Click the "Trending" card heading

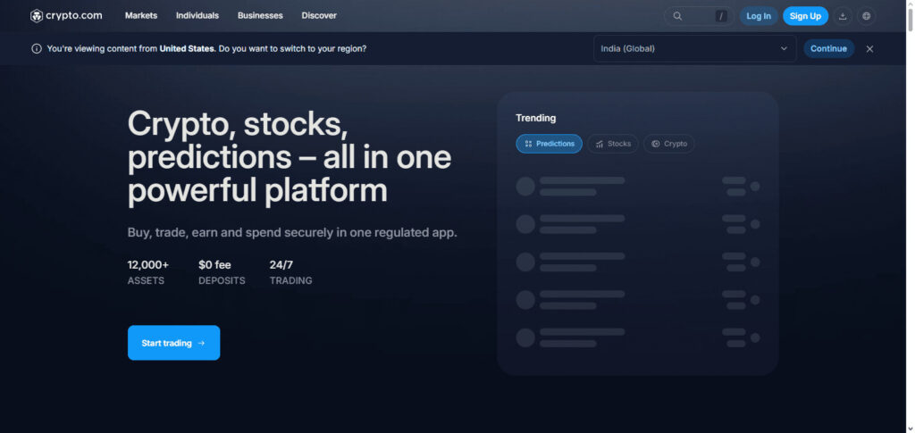(x=536, y=119)
